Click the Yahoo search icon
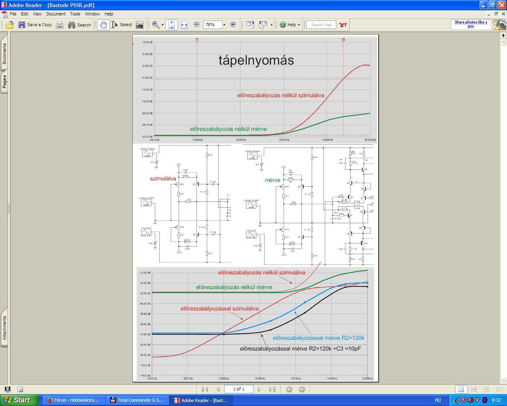The height and width of the screenshot is (406, 507). pos(343,25)
